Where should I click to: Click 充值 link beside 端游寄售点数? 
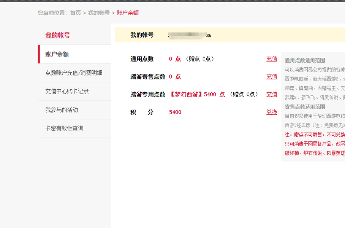pos(272,77)
